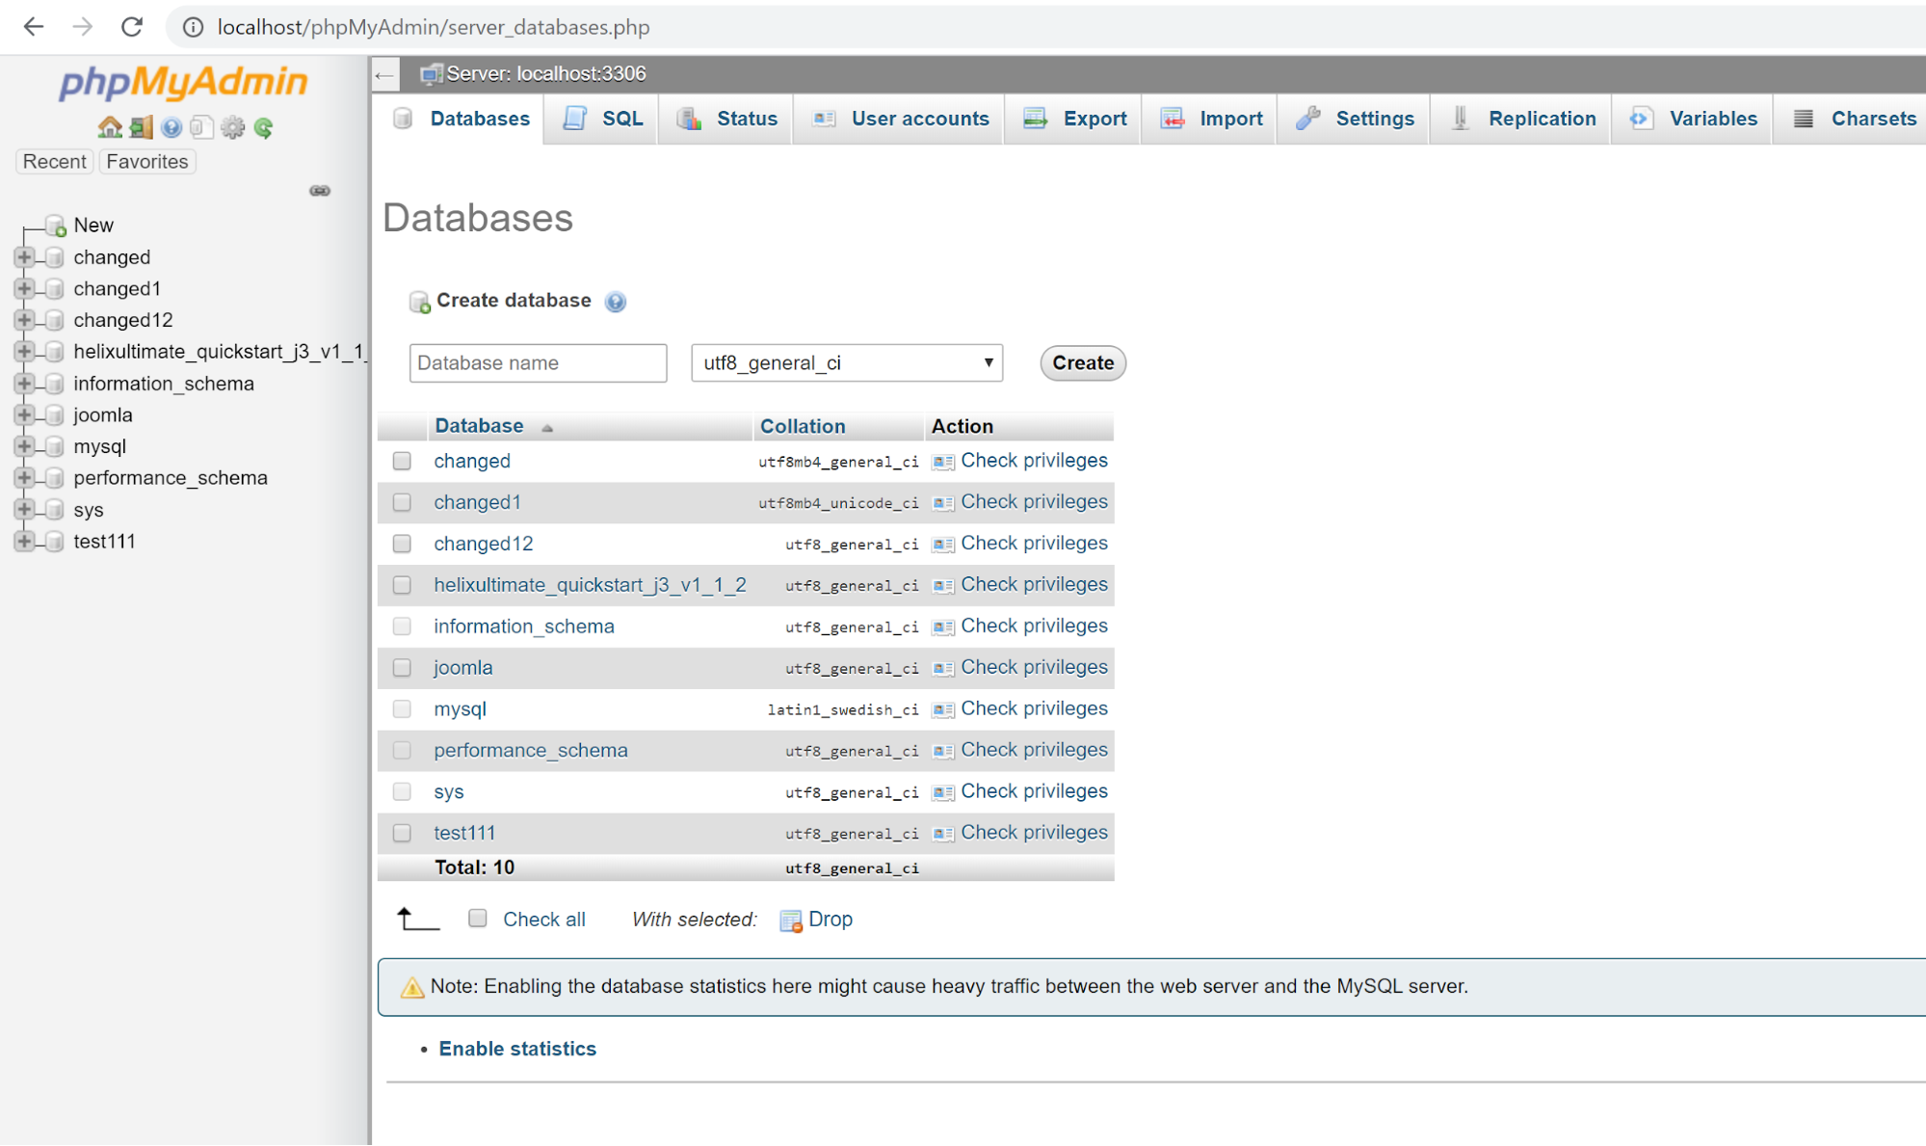Click the privileges icon in the mysql row

point(943,709)
